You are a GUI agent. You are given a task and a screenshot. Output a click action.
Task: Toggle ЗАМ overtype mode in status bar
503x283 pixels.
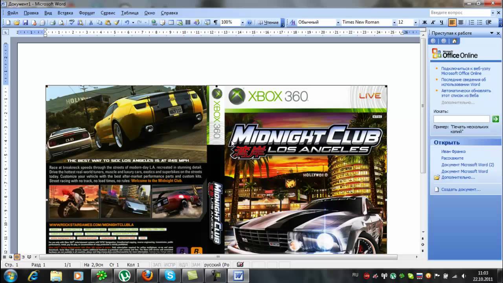tap(196, 265)
